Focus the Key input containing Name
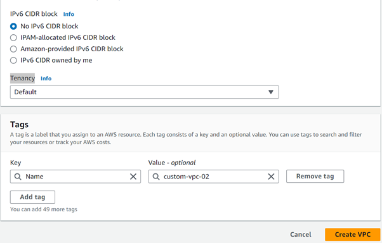The width and height of the screenshot is (382, 243). click(x=76, y=177)
